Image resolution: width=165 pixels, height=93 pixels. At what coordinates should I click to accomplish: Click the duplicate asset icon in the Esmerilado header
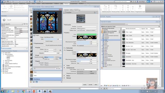[97, 13]
